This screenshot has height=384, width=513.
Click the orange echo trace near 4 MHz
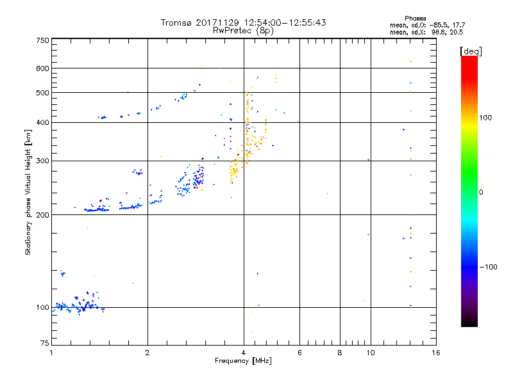(x=248, y=127)
